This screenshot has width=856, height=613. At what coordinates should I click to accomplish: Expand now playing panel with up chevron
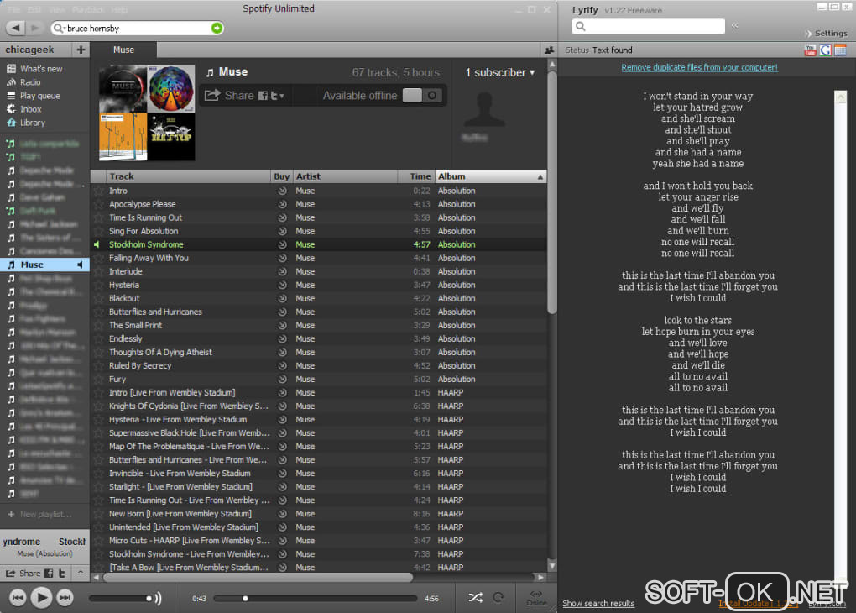tap(81, 573)
